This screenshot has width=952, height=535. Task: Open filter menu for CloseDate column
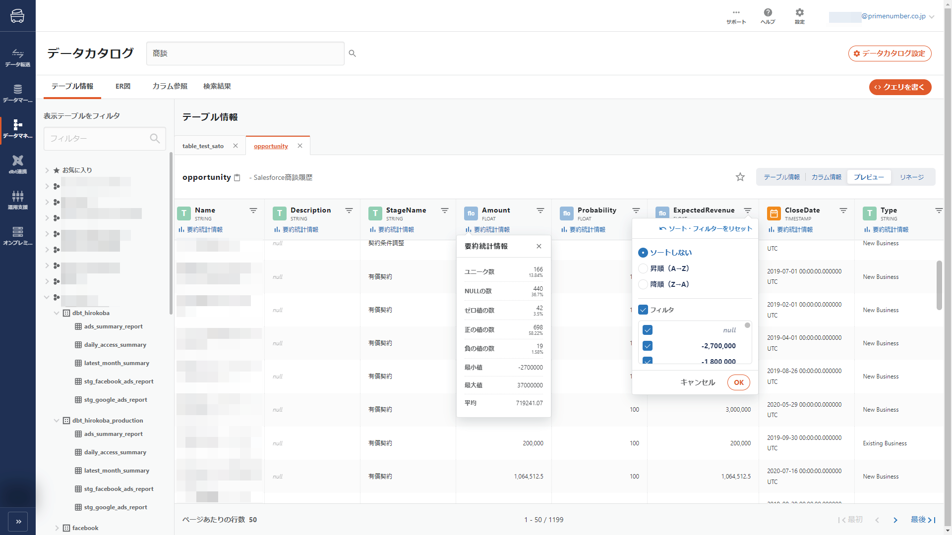click(x=843, y=211)
